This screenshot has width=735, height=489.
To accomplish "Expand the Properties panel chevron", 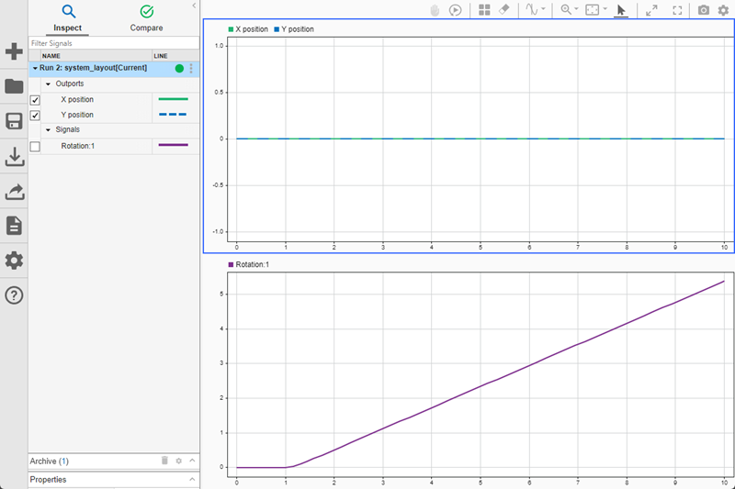I will click(191, 479).
